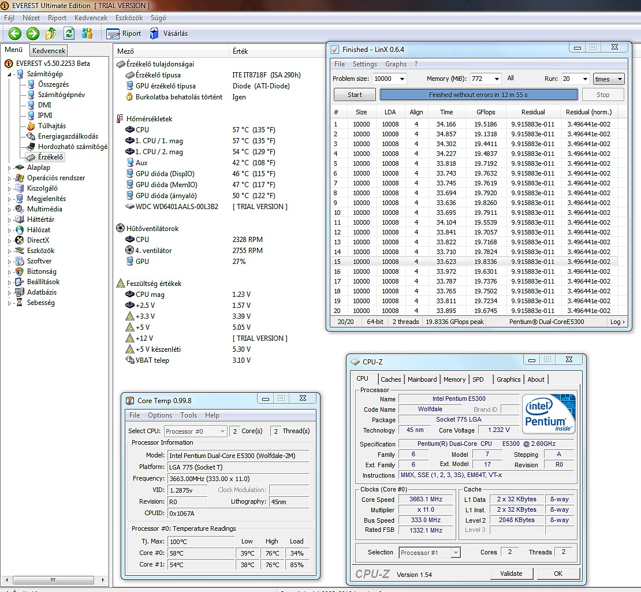Click the LinX Stop button
The width and height of the screenshot is (641, 592).
pos(602,95)
